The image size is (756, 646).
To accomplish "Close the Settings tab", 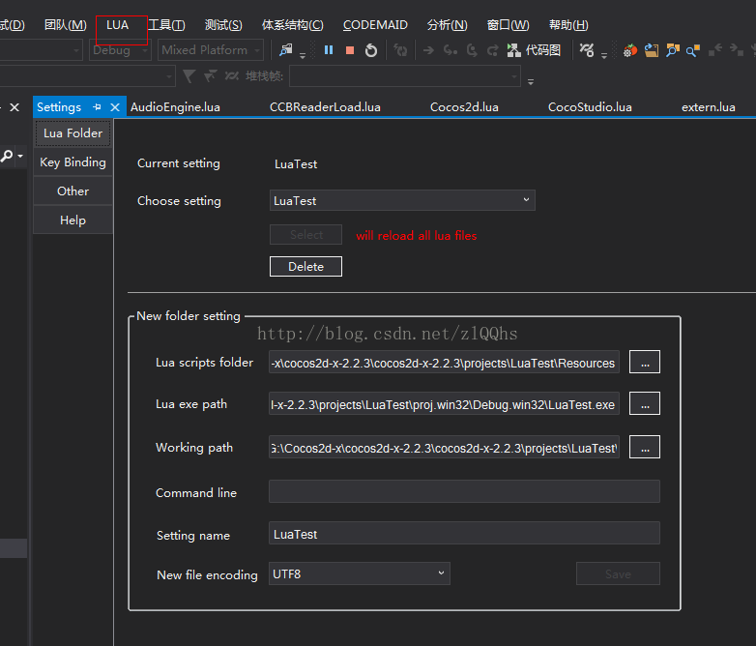I will 115,107.
